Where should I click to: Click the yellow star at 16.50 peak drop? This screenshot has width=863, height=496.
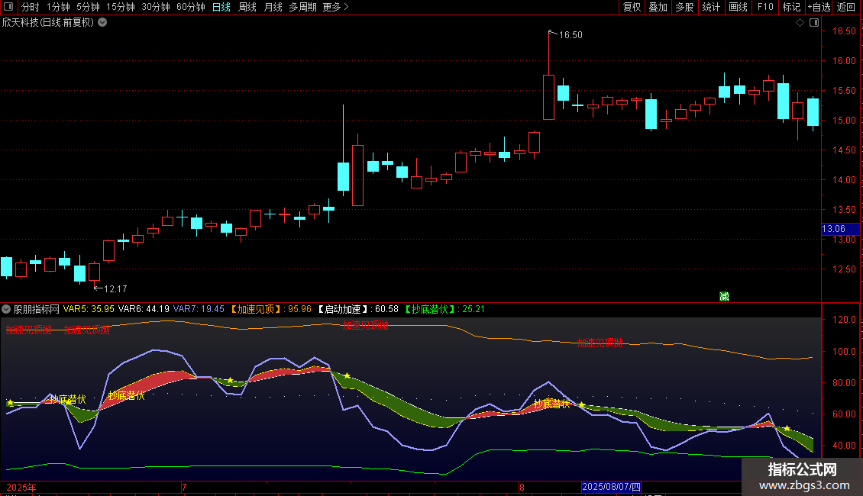(x=581, y=405)
